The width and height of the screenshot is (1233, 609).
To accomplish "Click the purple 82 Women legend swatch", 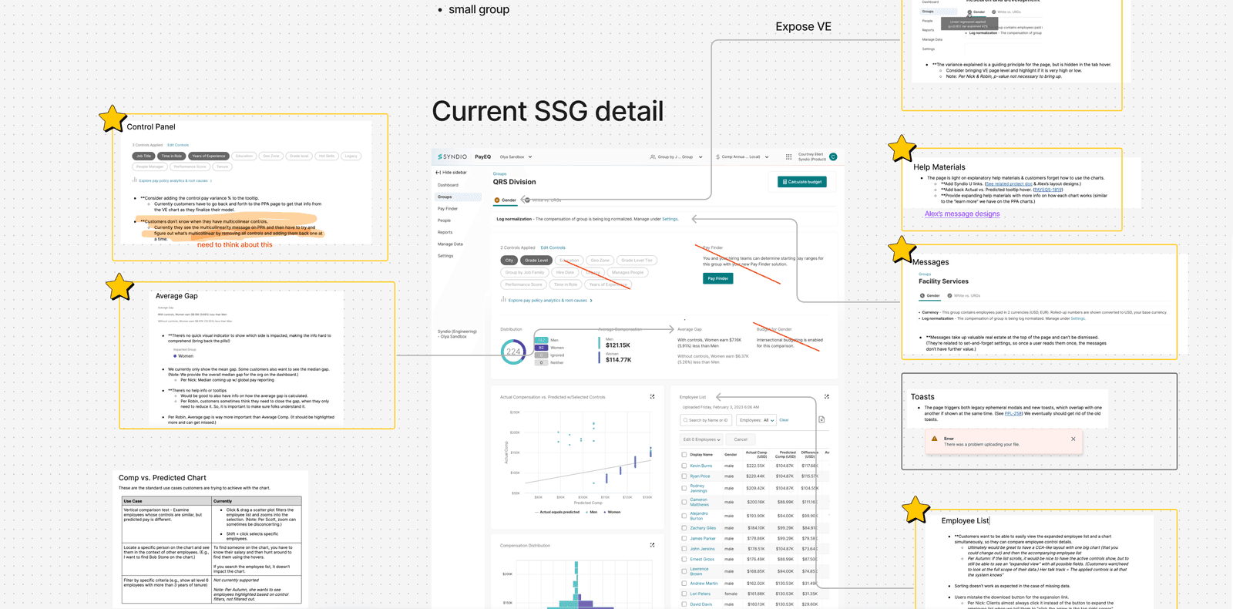I will [541, 348].
